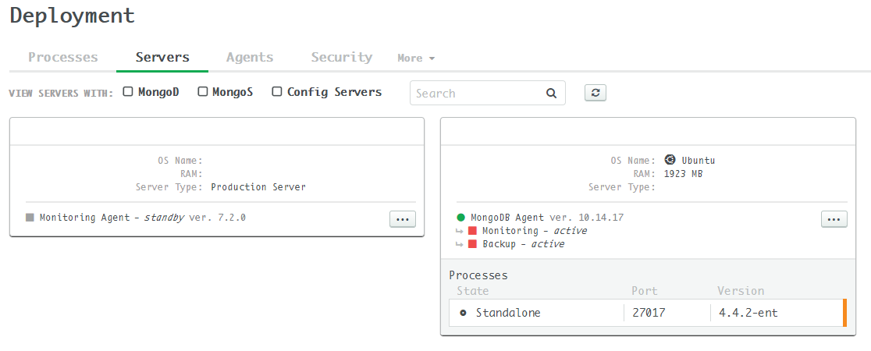Click the red Backup active status square

(x=473, y=244)
